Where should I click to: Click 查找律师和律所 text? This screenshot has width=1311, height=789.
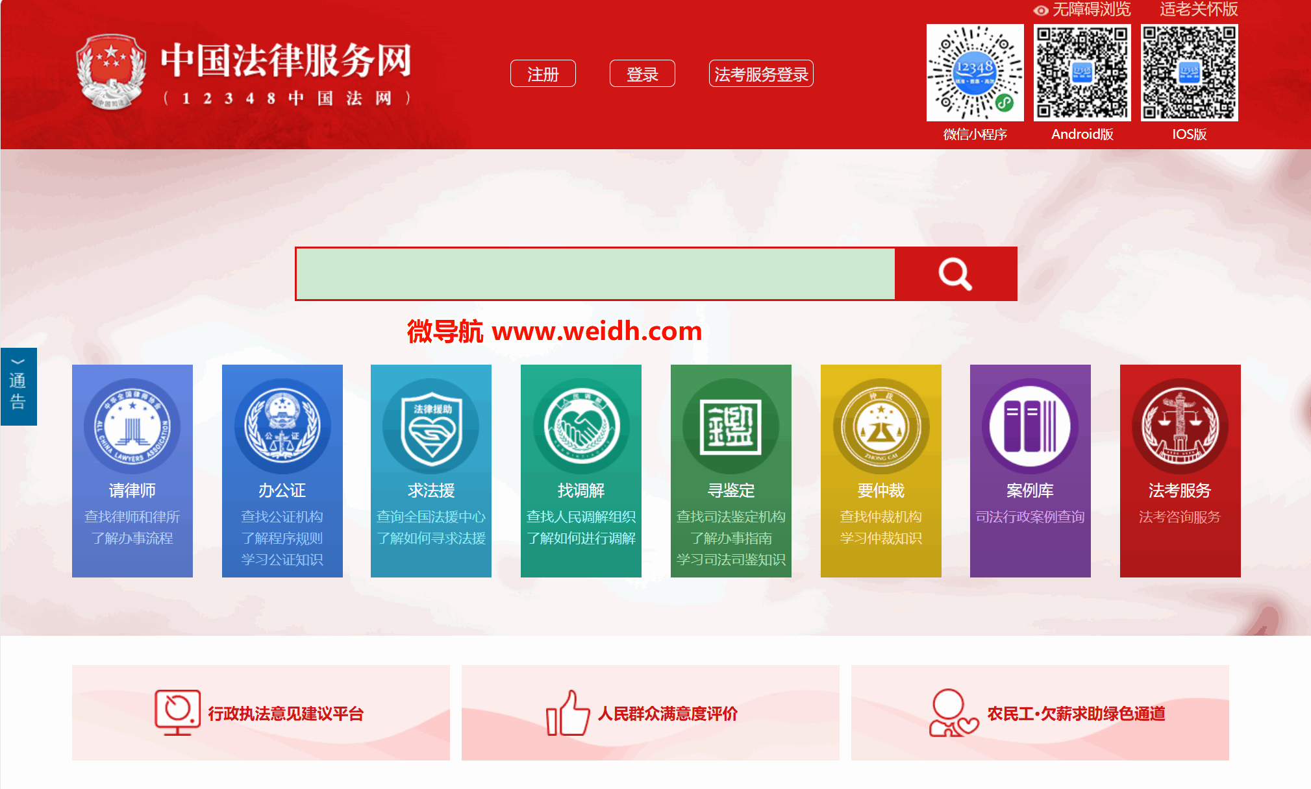(x=132, y=516)
